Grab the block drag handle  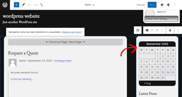[152, 30]
